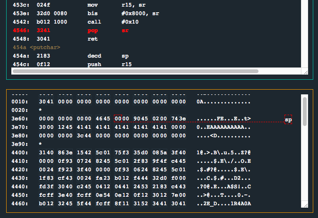Click memory address 4400 row label
318x218 pixels.
[x=19, y=152]
